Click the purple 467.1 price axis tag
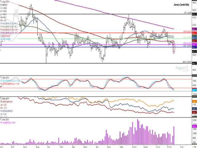Image resolution: width=197 pixels, height=148 pixels. (194, 29)
